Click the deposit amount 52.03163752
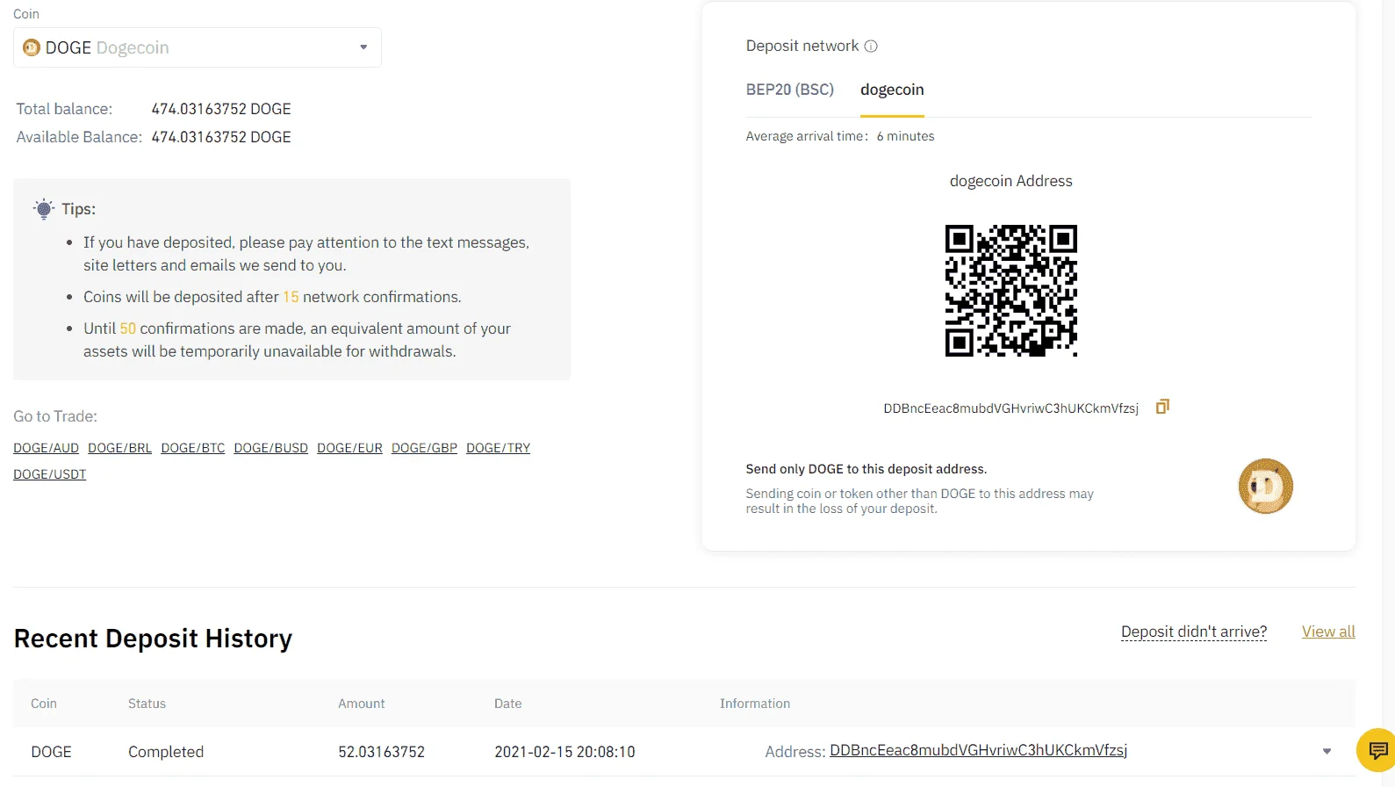 tap(382, 752)
